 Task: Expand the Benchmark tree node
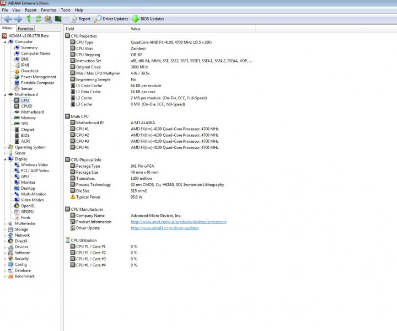[x=5, y=276]
